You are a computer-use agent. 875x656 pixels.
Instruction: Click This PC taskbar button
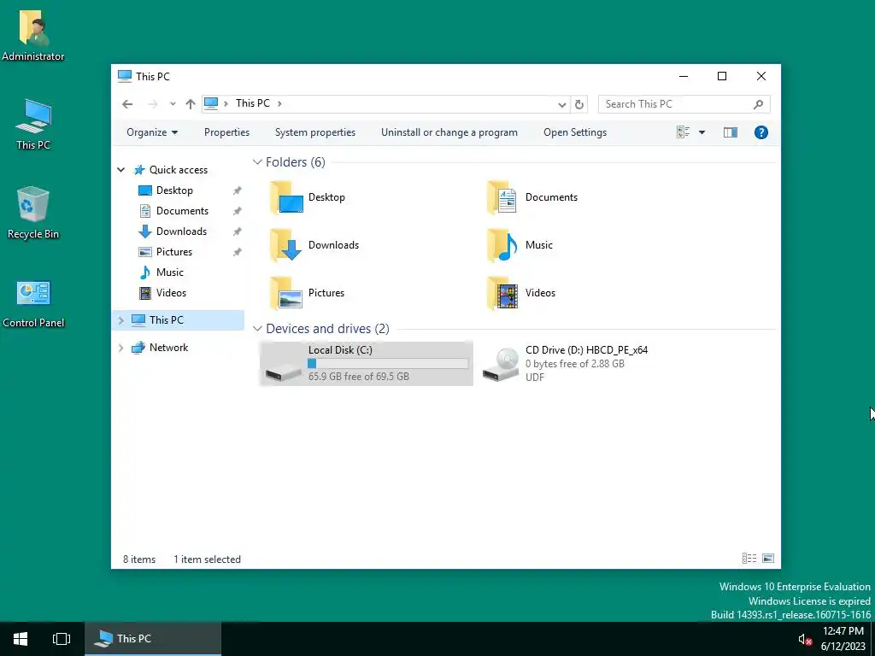153,639
